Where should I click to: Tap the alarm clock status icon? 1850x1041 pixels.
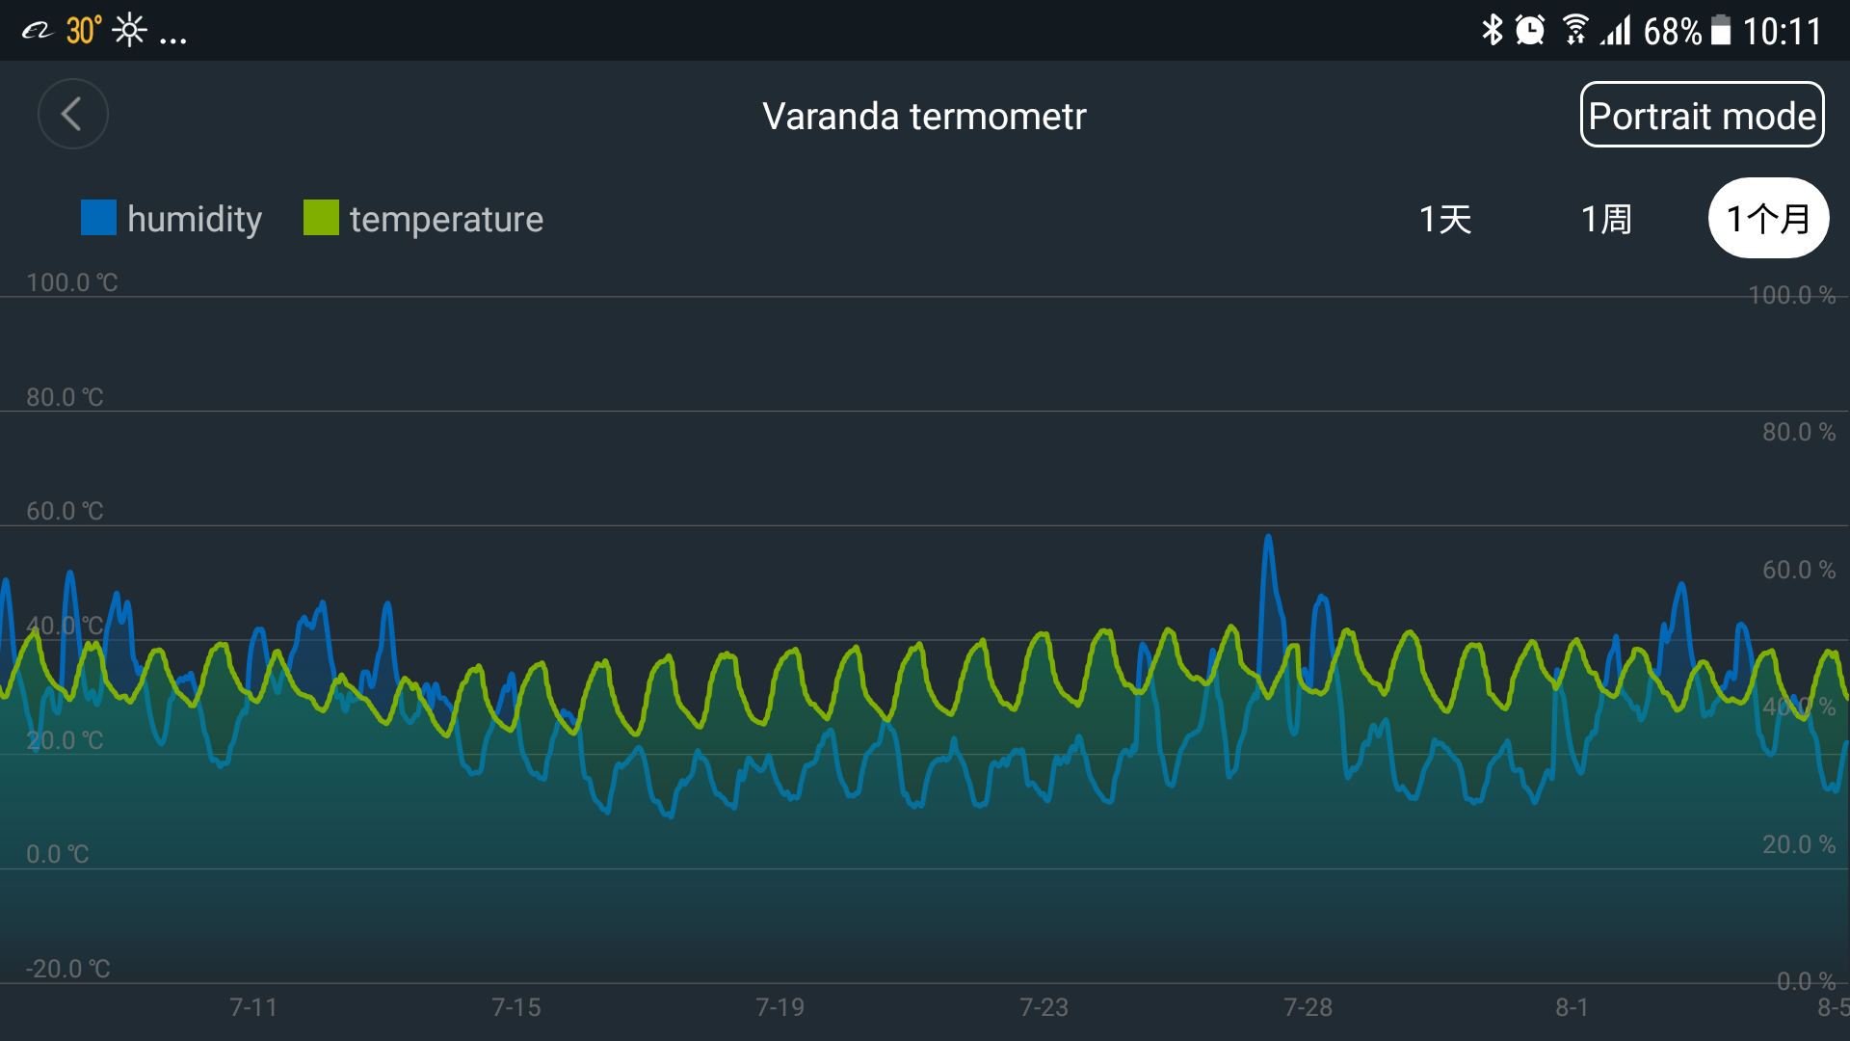click(x=1530, y=31)
